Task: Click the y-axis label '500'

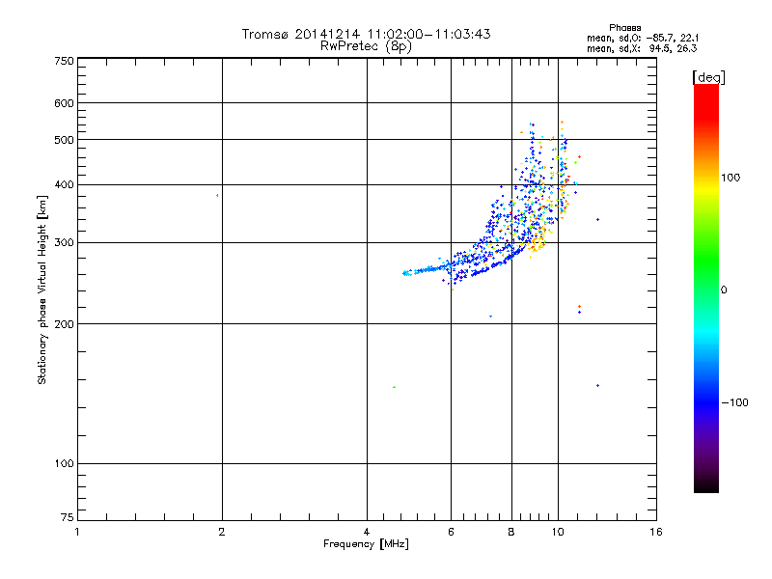Action: pyautogui.click(x=64, y=140)
